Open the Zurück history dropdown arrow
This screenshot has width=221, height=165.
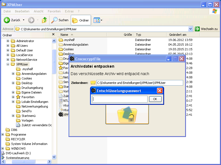pyautogui.click(x=24, y=20)
